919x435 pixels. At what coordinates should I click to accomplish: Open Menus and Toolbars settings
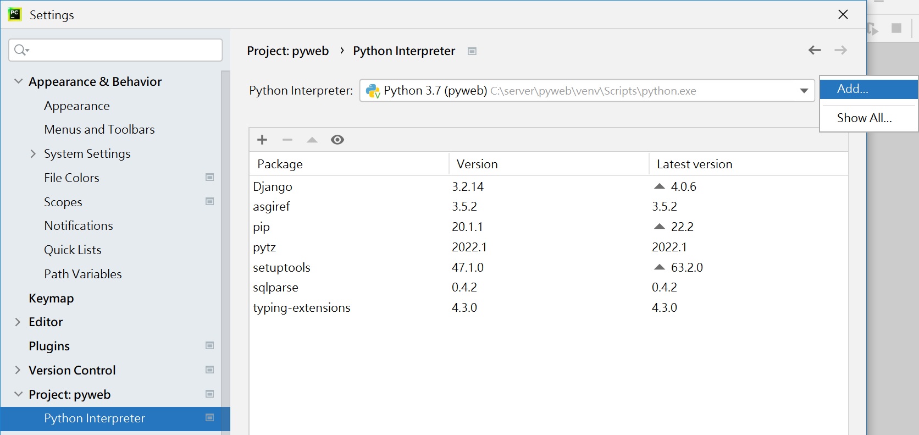(x=99, y=129)
